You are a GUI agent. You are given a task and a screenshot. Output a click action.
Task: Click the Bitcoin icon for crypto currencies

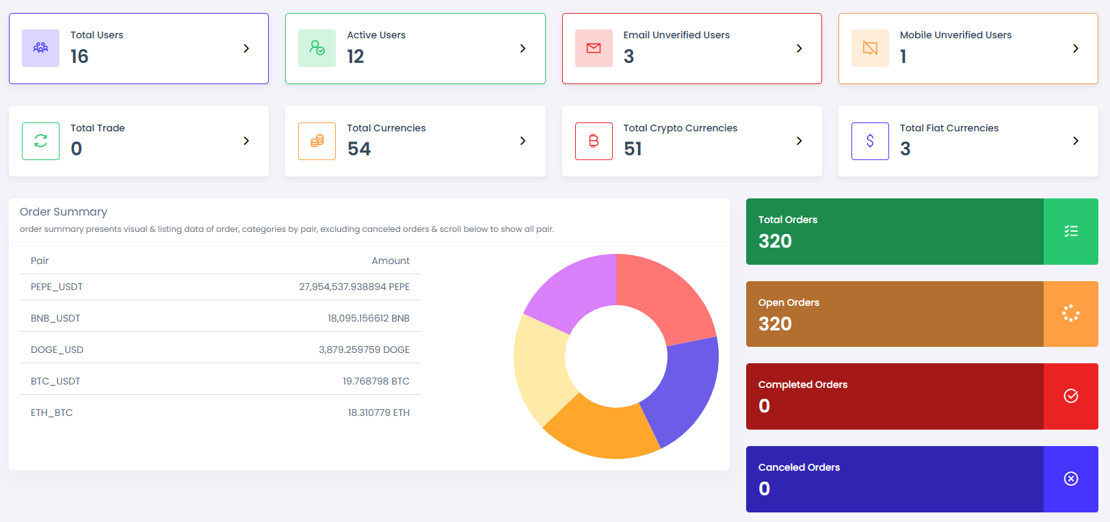(x=594, y=141)
